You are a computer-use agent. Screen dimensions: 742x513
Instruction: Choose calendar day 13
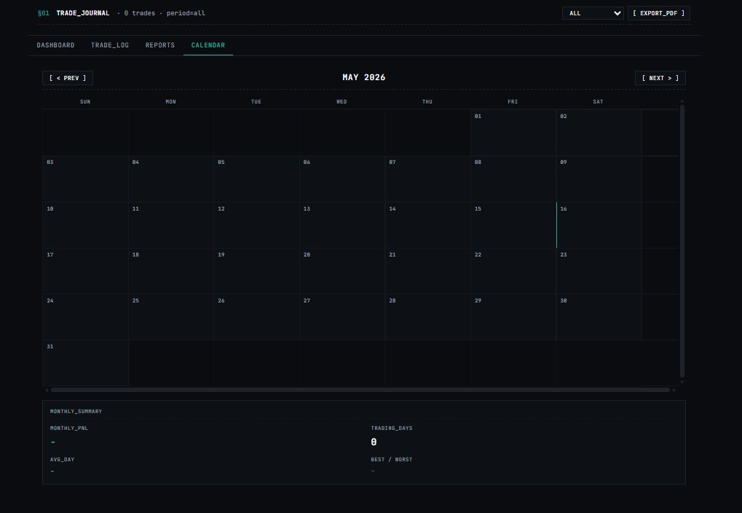pos(342,225)
